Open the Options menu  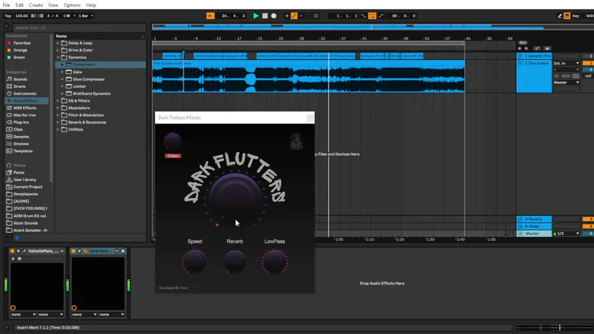(72, 5)
